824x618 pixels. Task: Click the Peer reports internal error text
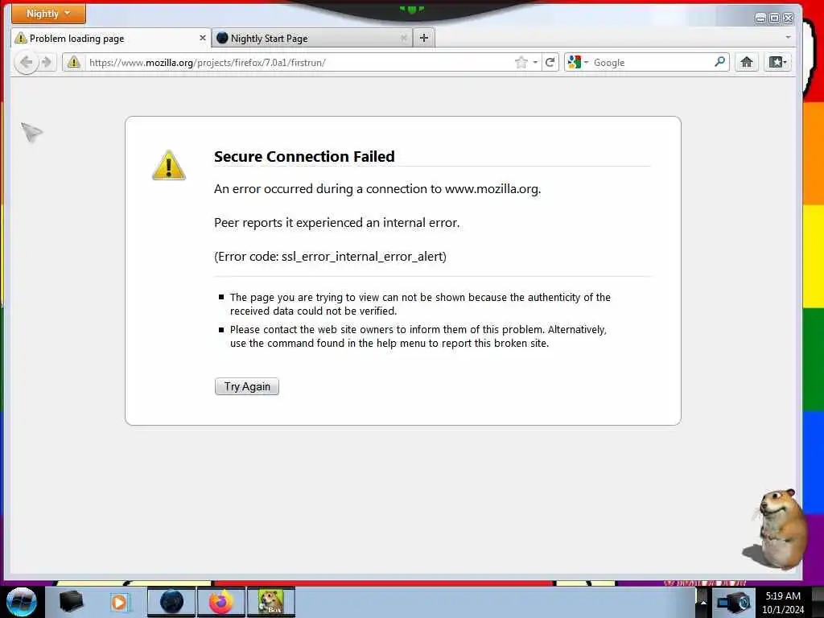(x=337, y=223)
